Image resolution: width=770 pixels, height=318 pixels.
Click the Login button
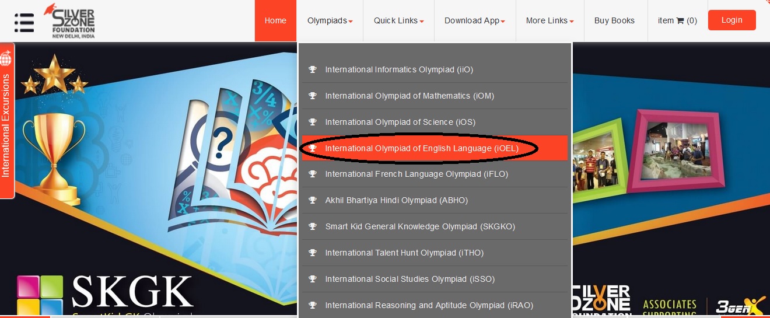(731, 20)
